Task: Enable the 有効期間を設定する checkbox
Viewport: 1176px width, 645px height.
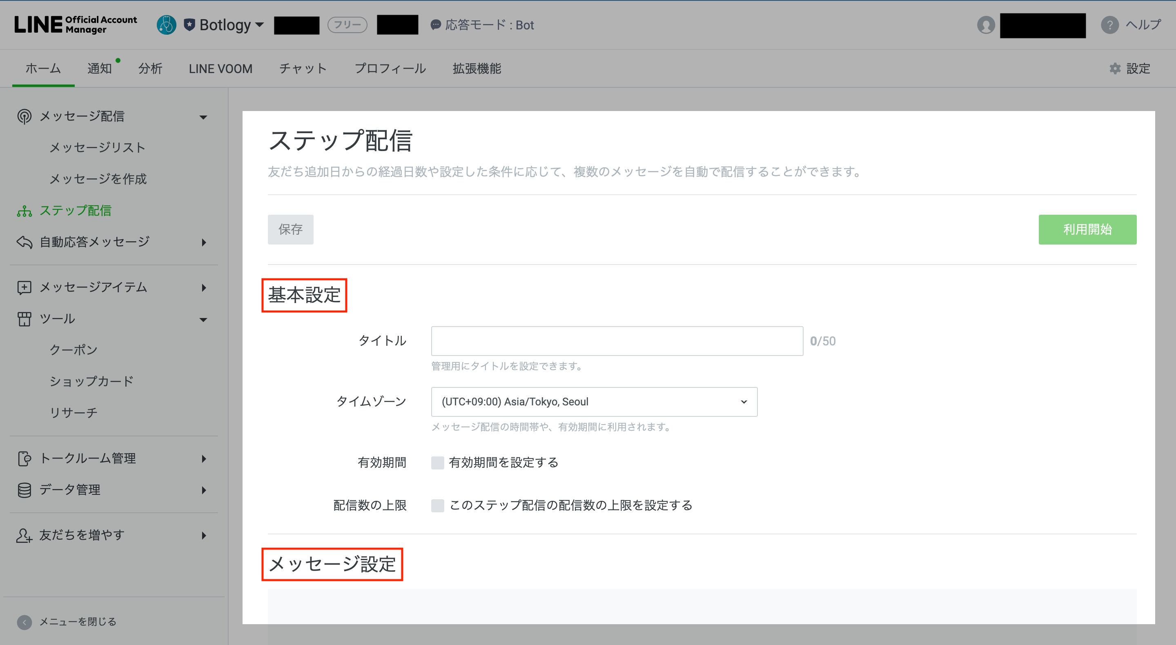Action: coord(437,463)
